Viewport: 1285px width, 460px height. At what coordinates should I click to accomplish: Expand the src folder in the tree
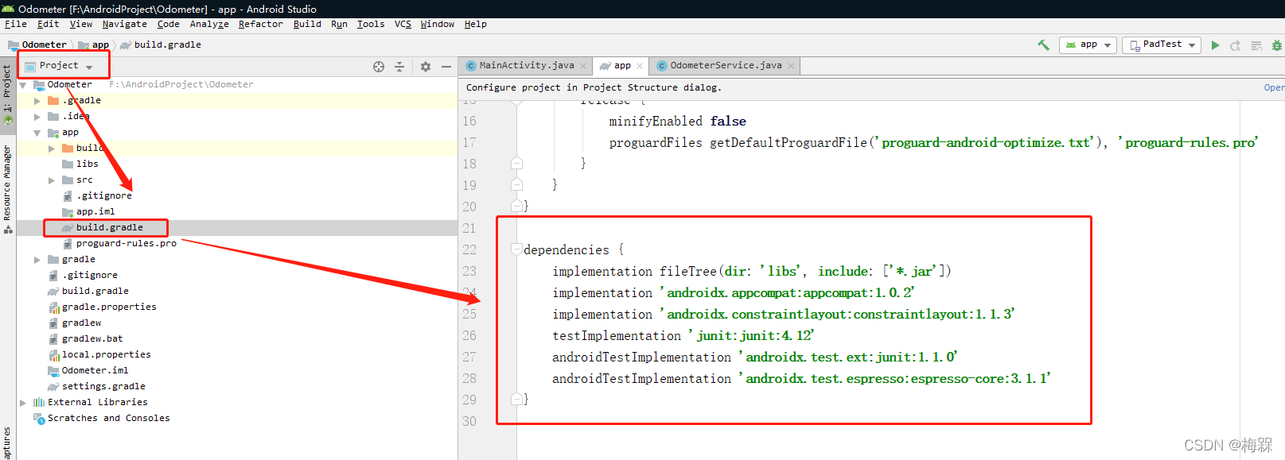tap(52, 180)
